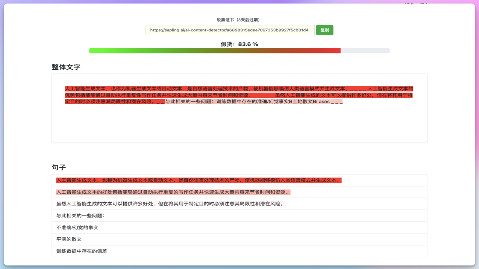
Task: Select the 与此相关的一些问题 row under 句子
Action: click(80, 216)
